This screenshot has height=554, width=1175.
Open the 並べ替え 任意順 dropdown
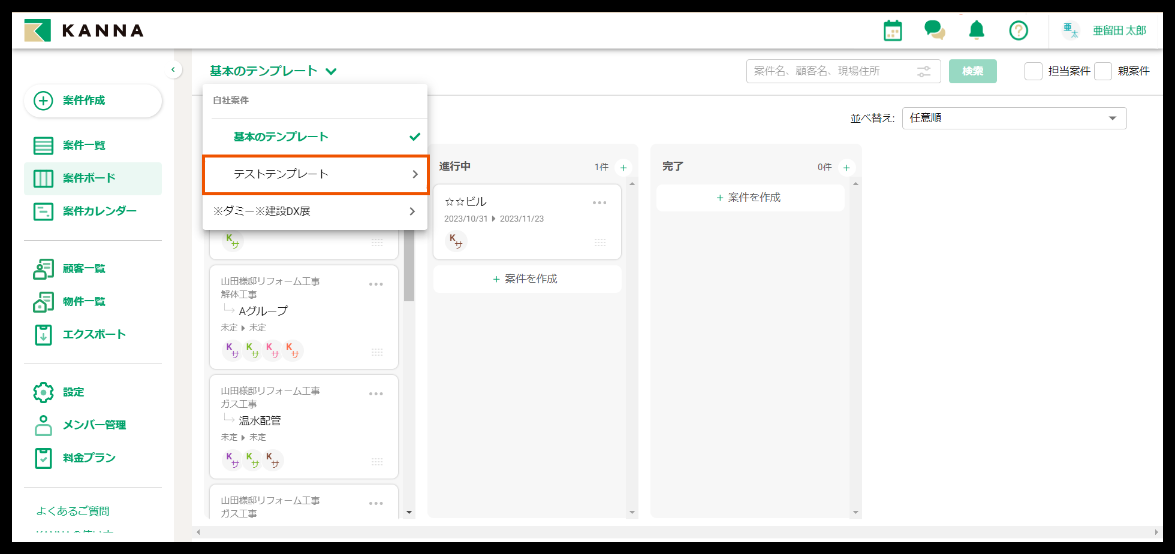1014,118
